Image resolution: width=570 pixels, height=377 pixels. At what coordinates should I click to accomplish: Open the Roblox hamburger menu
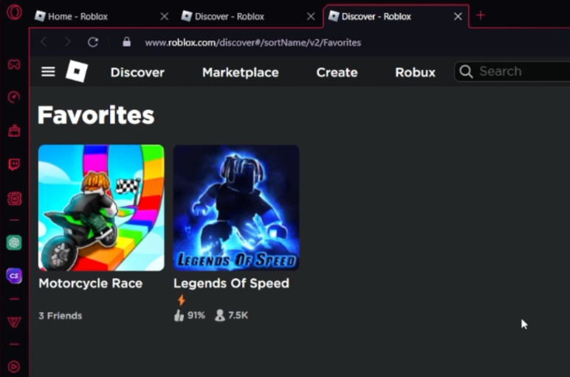[48, 71]
